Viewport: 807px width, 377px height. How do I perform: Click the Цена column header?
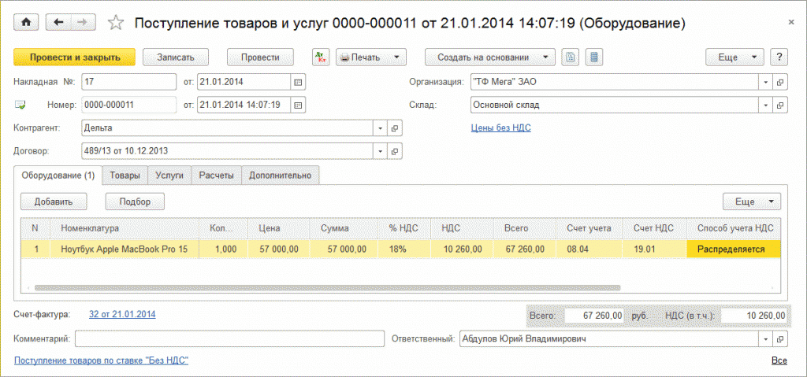[x=278, y=227]
